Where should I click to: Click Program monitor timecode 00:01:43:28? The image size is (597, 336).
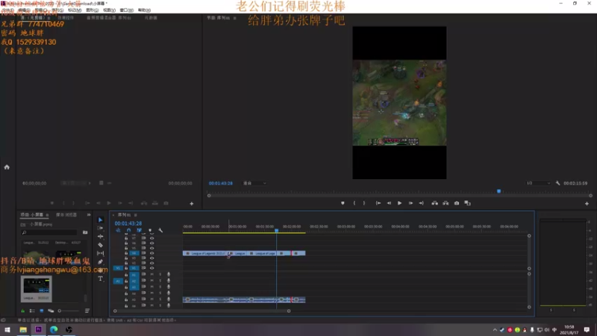click(220, 183)
